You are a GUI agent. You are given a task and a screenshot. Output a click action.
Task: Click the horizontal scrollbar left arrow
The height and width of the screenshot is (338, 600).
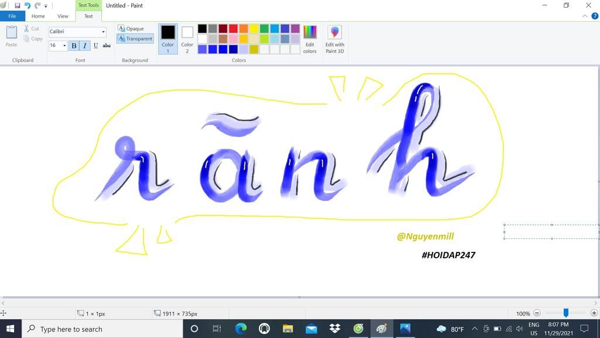(3, 303)
